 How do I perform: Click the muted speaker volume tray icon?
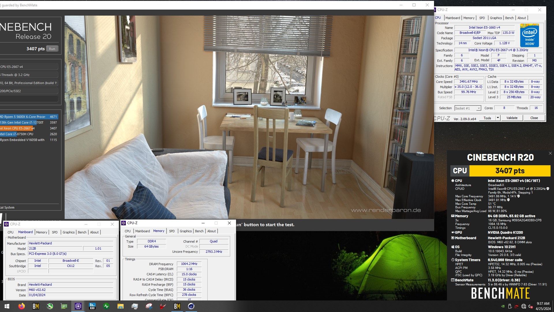pos(530,307)
